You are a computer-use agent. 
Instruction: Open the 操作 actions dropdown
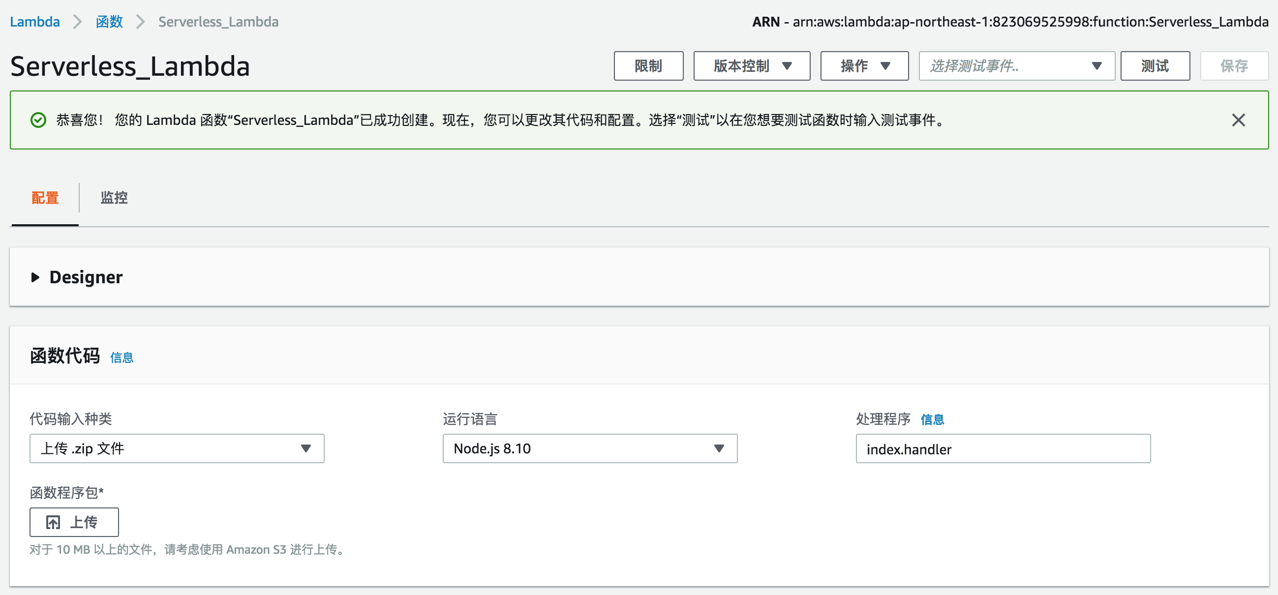pyautogui.click(x=864, y=66)
